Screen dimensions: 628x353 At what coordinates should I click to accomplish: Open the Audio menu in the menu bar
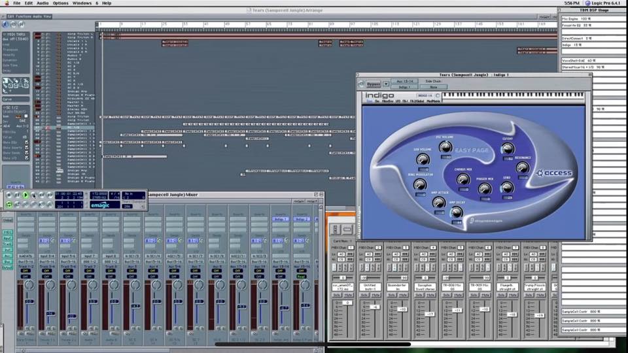click(43, 3)
